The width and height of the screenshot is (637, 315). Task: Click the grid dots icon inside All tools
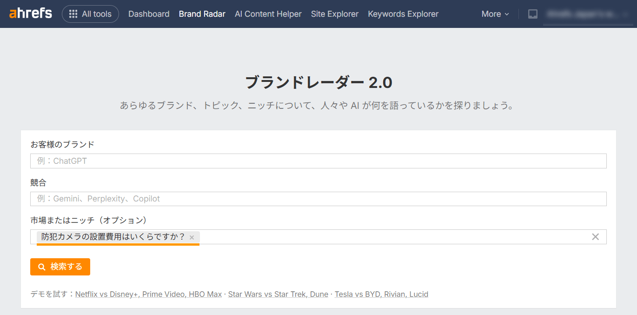[x=73, y=13]
